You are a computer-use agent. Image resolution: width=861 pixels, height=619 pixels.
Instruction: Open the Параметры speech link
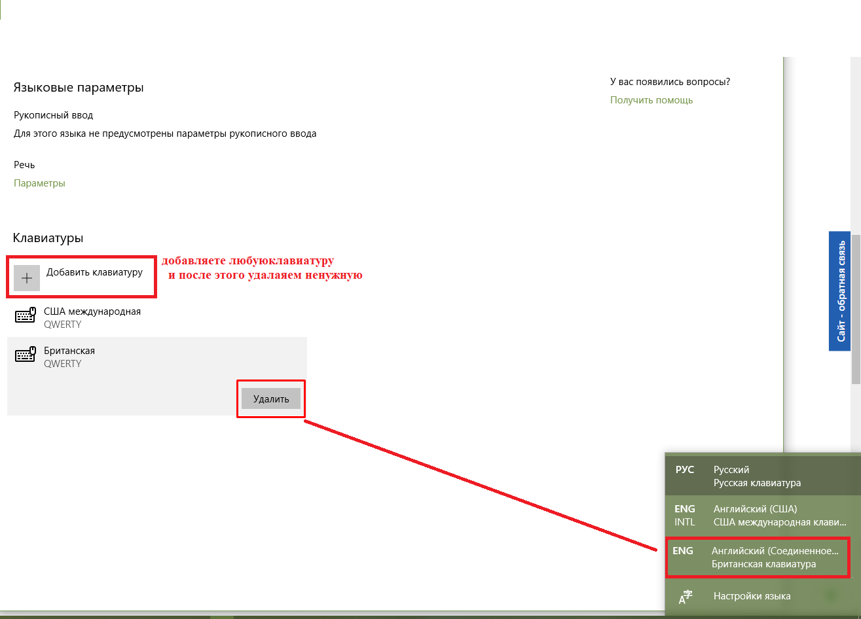(x=39, y=183)
